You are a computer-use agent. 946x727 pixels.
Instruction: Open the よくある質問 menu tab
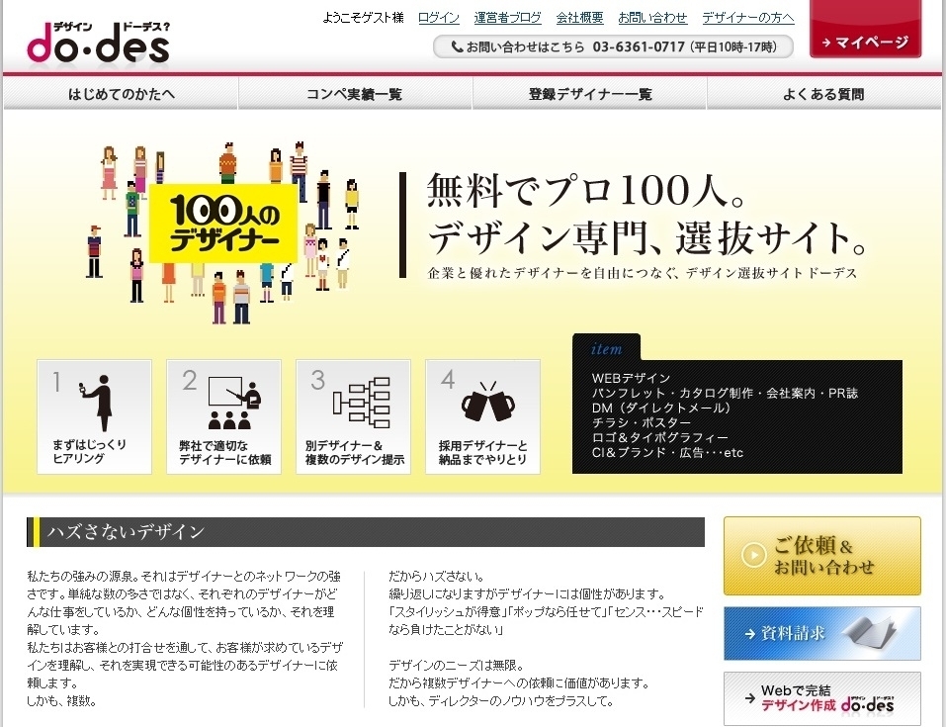pyautogui.click(x=823, y=94)
